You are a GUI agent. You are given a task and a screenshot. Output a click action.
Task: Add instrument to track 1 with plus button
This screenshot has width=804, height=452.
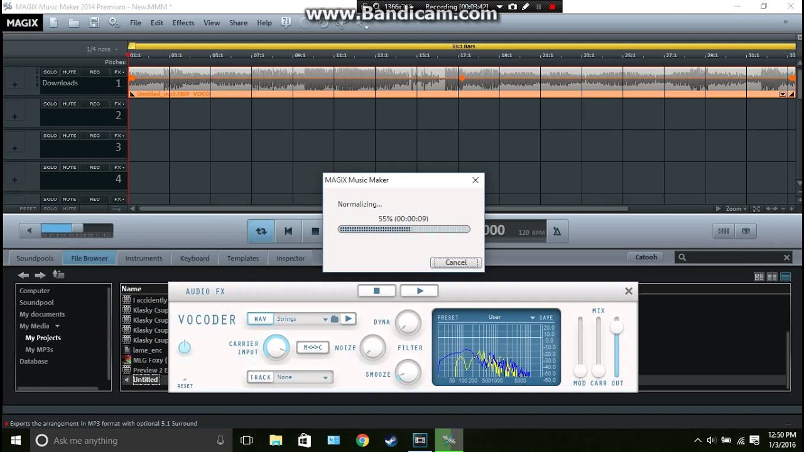tap(14, 85)
